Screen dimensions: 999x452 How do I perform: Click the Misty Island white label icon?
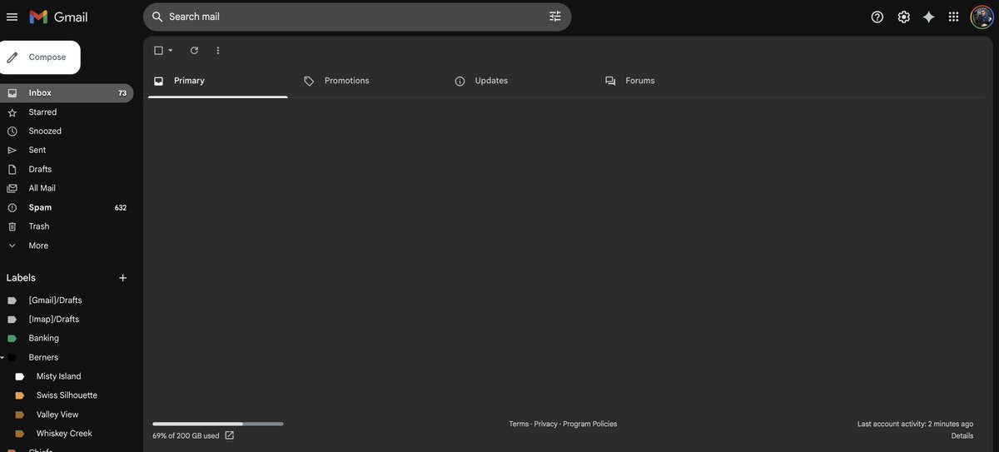(x=20, y=377)
